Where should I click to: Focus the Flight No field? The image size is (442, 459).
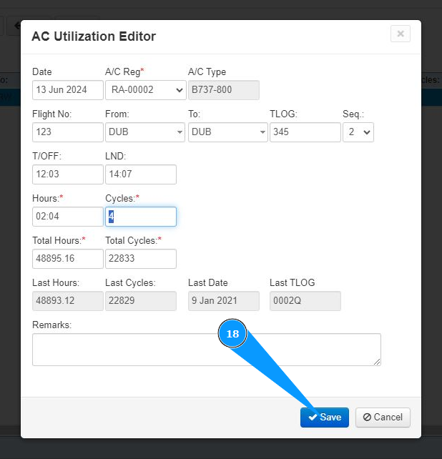pos(68,132)
